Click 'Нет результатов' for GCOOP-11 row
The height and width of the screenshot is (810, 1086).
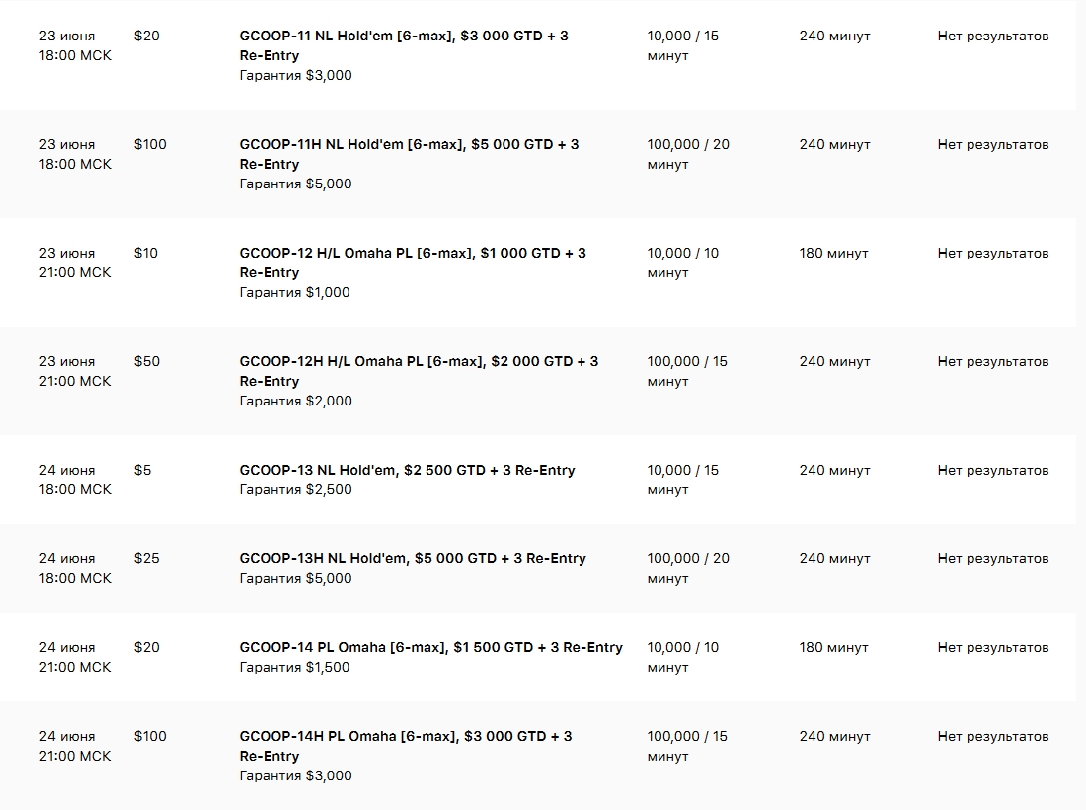pos(993,36)
